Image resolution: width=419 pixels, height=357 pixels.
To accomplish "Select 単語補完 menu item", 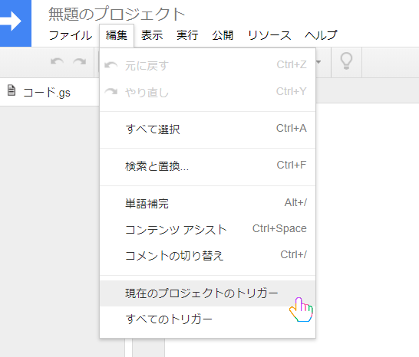I will point(208,204).
